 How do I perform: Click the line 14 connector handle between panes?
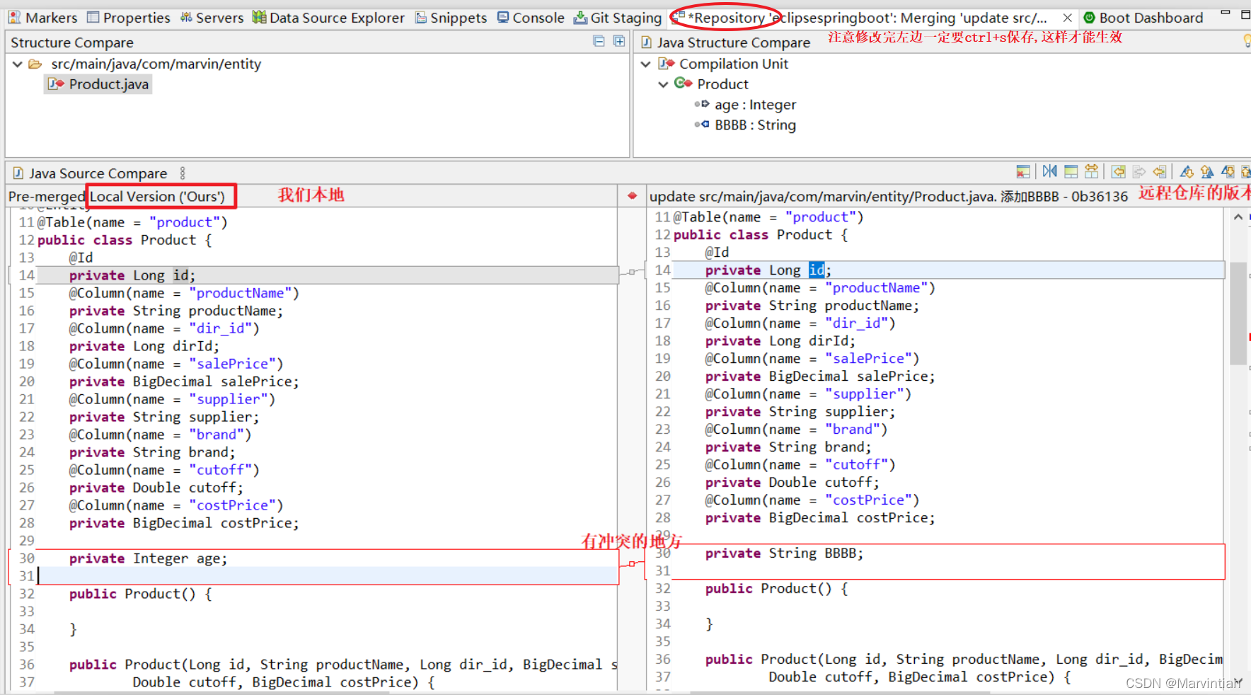point(632,271)
